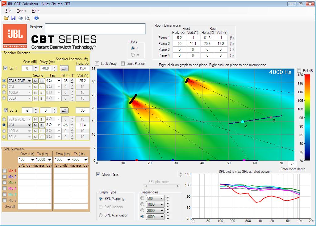Click the Project name input field
The width and height of the screenshot is (316, 226).
click(95, 29)
